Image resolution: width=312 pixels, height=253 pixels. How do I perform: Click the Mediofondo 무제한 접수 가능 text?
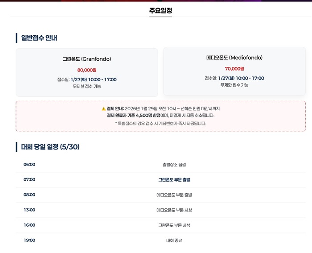(x=234, y=85)
